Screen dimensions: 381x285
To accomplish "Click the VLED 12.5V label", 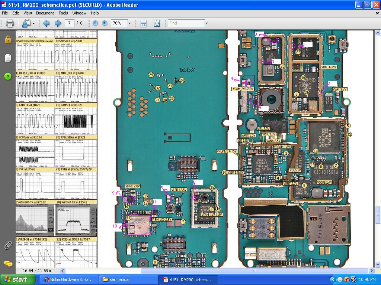I will tap(179, 190).
